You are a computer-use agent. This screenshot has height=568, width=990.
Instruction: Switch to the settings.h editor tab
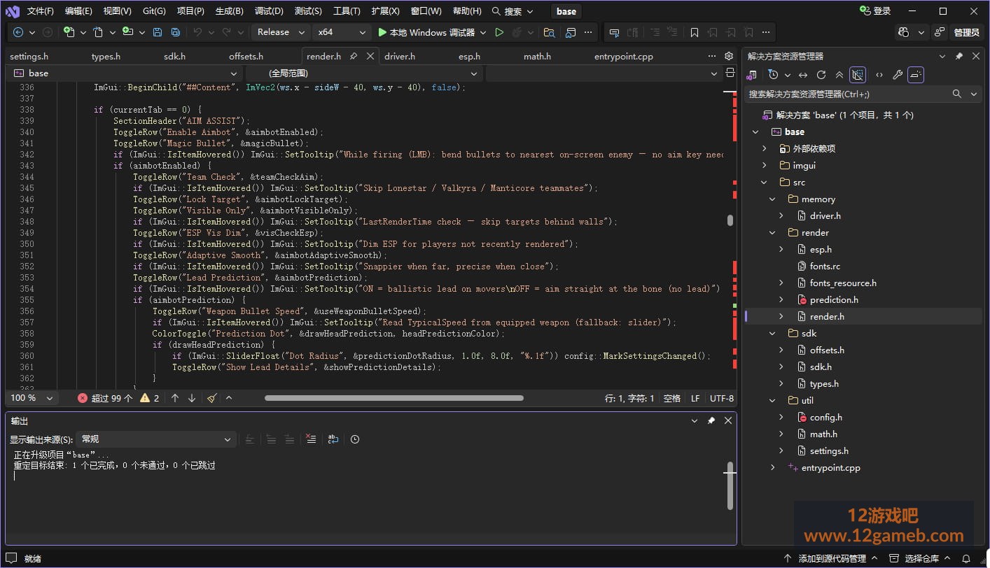tap(29, 56)
